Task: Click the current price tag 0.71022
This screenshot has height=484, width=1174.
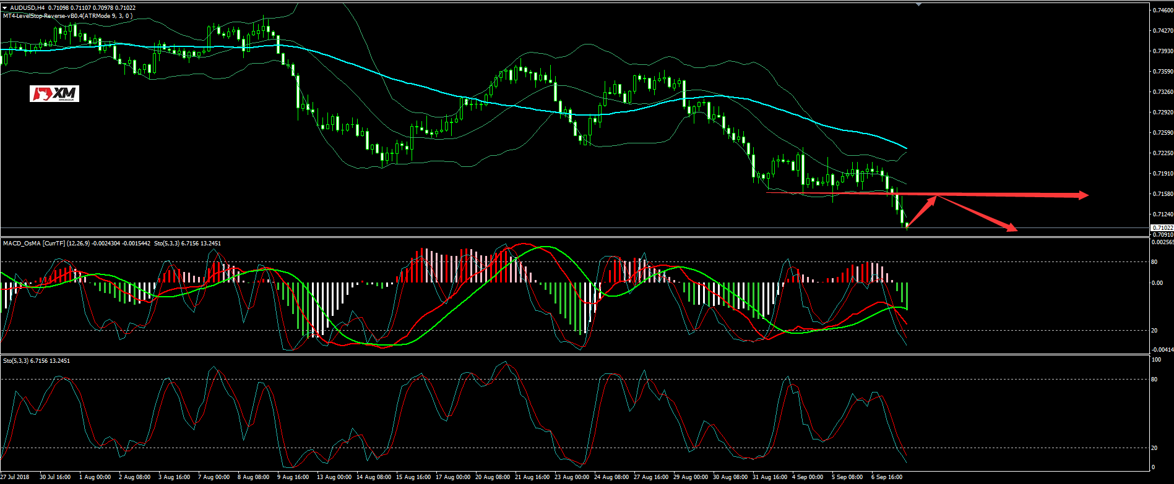Action: 1162,228
